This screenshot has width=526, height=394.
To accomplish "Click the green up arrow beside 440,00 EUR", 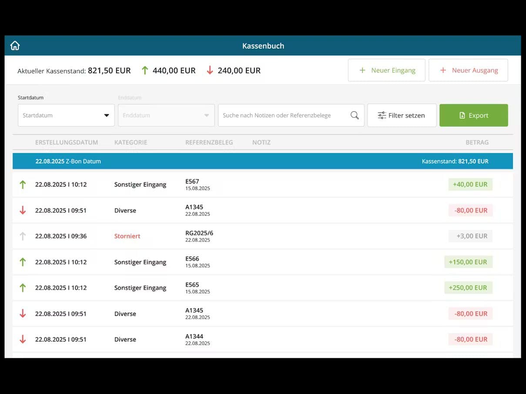I will coord(145,70).
